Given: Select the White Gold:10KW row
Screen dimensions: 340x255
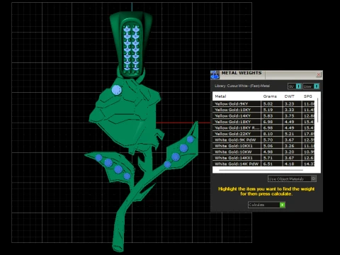Looking at the screenshot, I should coord(263,152).
